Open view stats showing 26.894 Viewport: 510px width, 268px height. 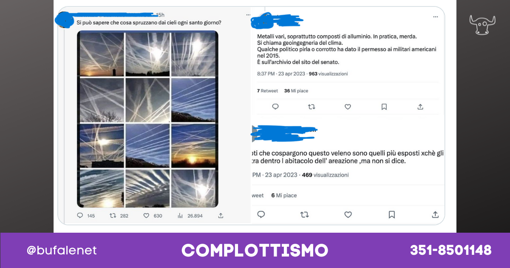(180, 216)
